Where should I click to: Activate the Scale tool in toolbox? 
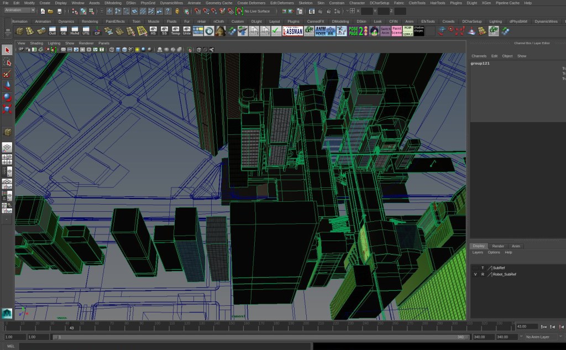pyautogui.click(x=7, y=108)
